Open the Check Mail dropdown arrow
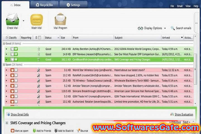Viewport: 201px width, 134px height. point(23,21)
